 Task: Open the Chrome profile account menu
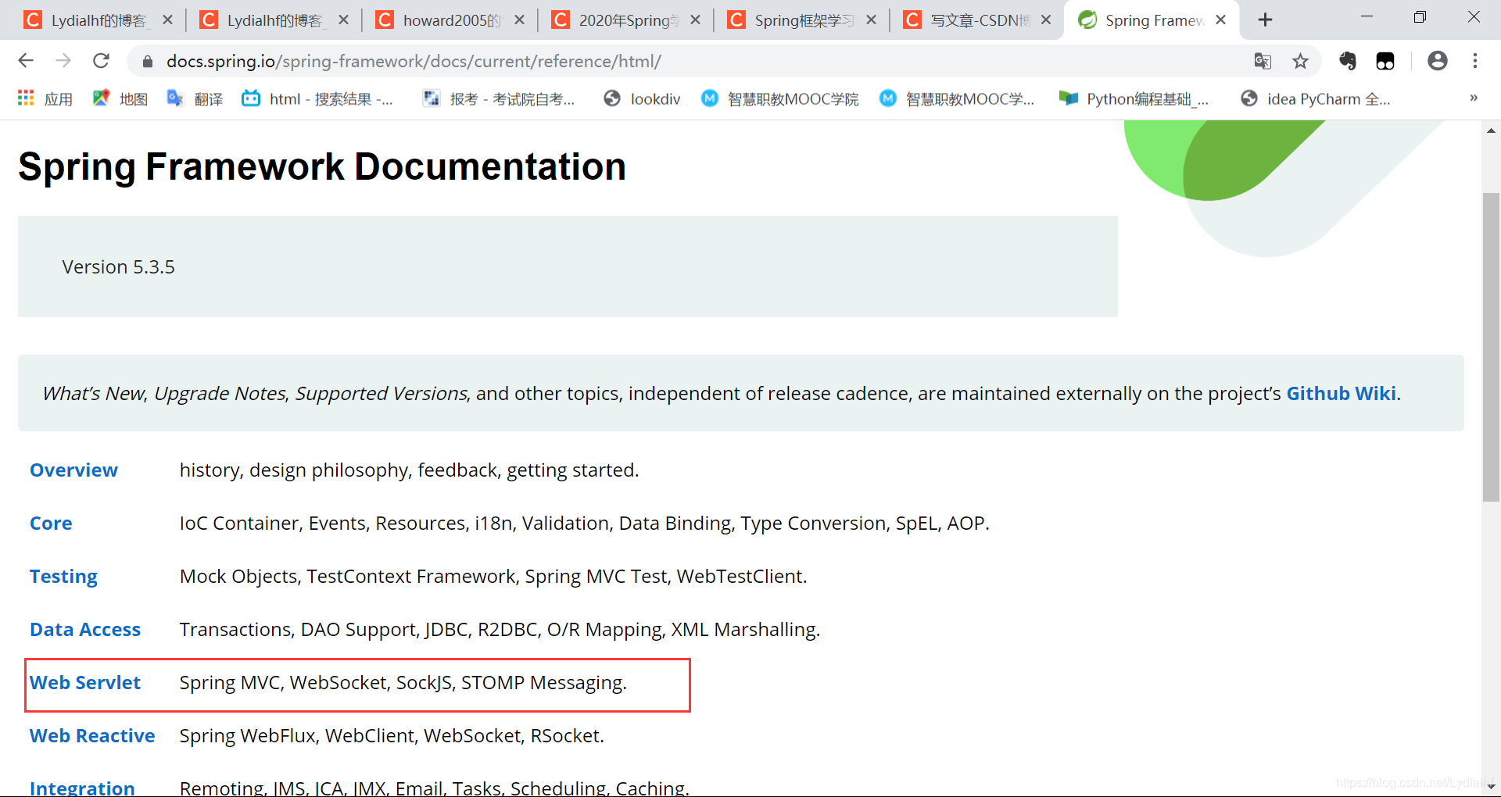(1437, 61)
